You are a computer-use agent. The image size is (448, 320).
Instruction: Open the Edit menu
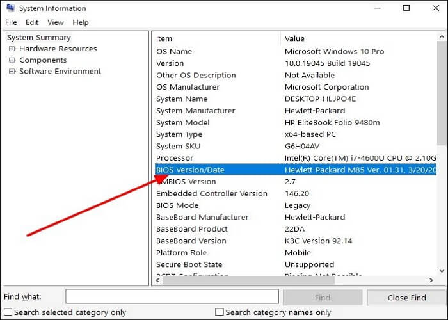tap(32, 22)
